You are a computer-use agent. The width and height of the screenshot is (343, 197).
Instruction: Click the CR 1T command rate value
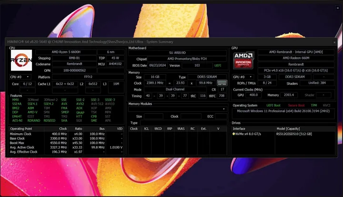pyautogui.click(x=222, y=89)
